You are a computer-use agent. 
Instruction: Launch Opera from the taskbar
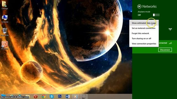pyautogui.click(x=36, y=97)
